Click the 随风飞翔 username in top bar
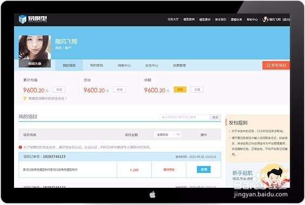 click(x=275, y=19)
